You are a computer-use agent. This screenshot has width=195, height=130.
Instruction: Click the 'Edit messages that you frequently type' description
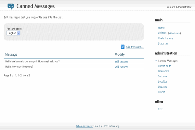(33, 18)
